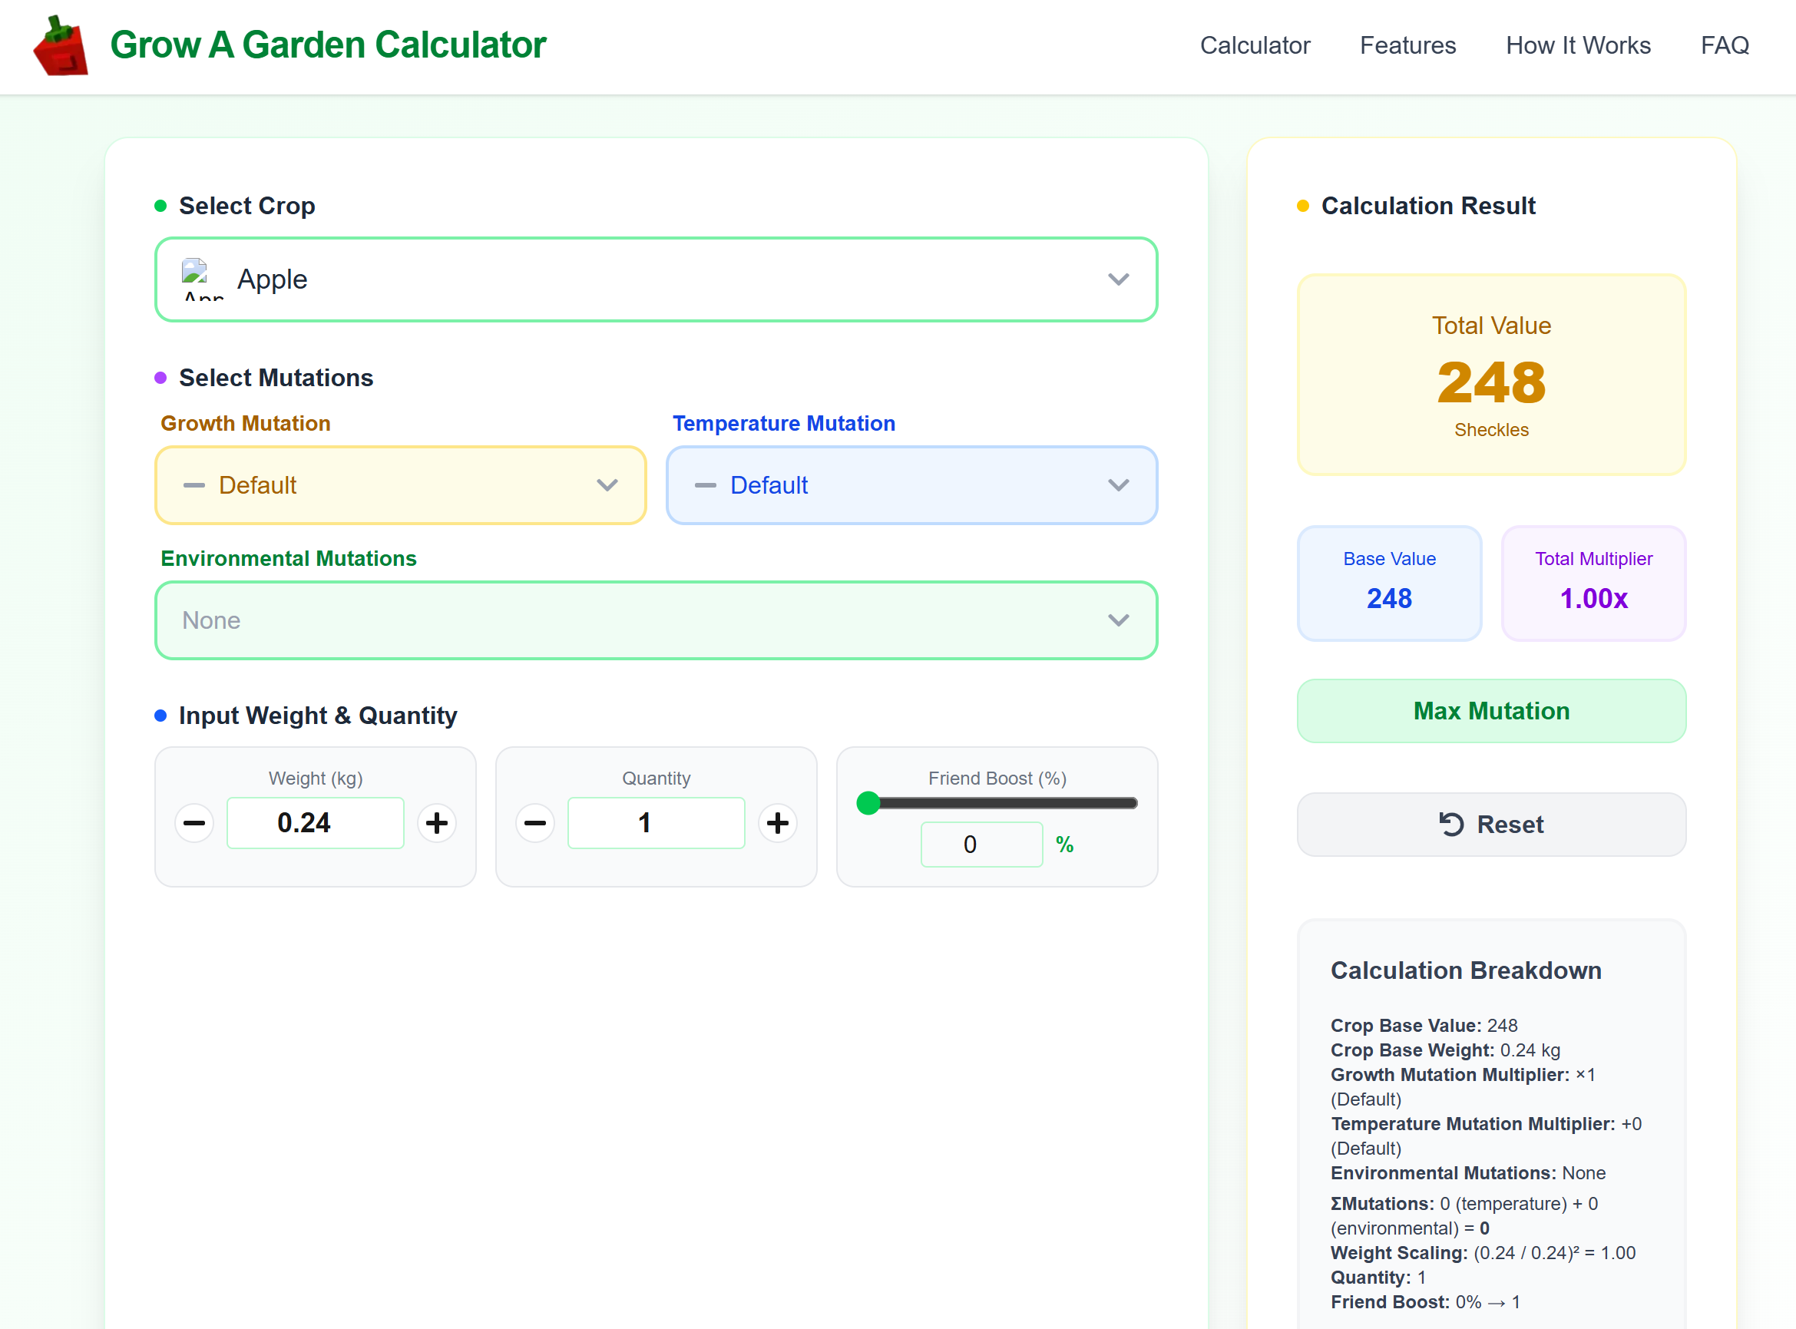Viewport: 1796px width, 1329px height.
Task: Click the pepper logo icon
Action: tap(61, 46)
